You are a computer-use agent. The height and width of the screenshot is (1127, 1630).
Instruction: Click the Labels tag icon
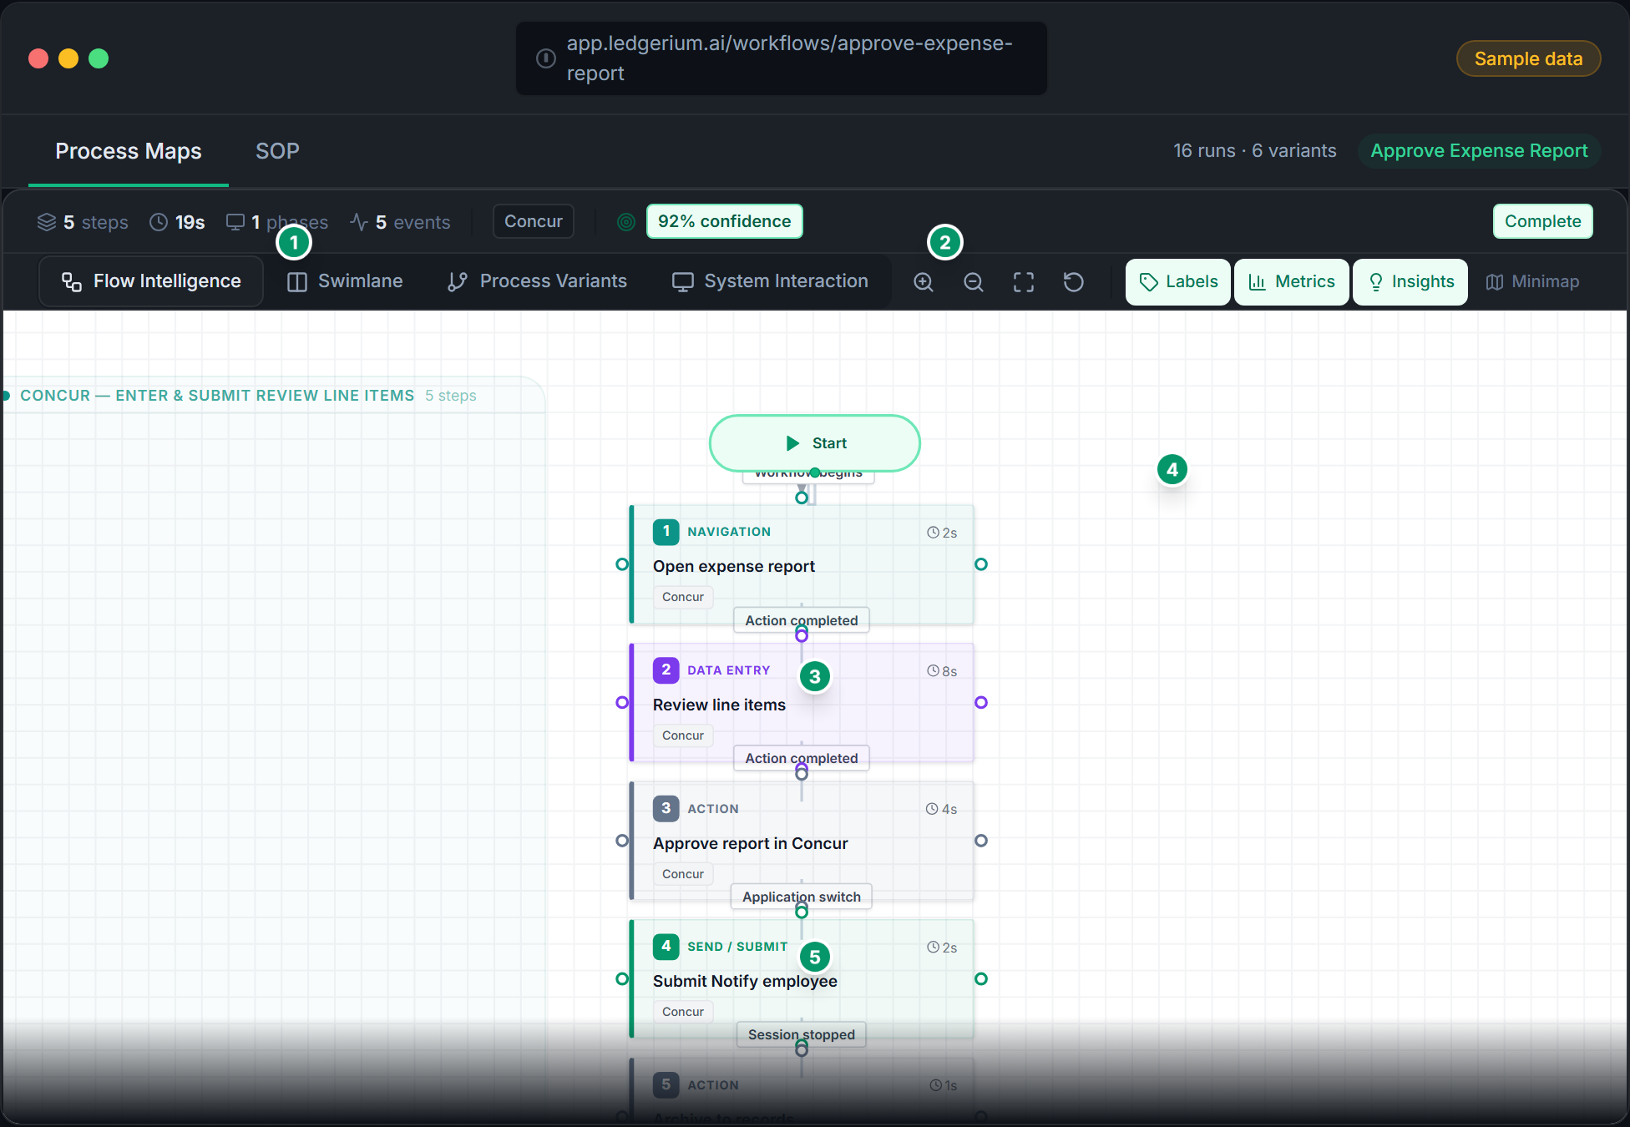(x=1149, y=282)
